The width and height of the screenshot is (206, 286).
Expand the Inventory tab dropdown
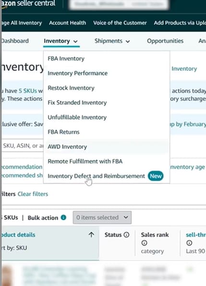tap(61, 41)
